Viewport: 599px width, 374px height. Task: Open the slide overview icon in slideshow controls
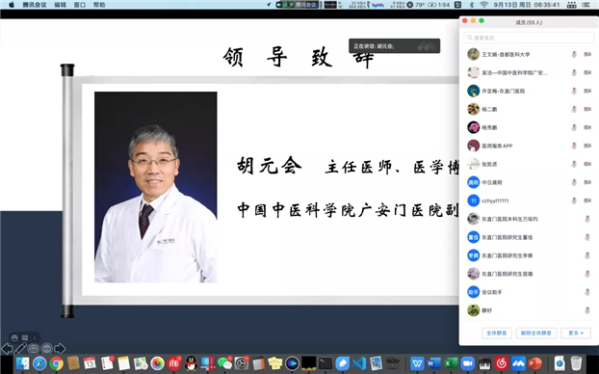34,348
